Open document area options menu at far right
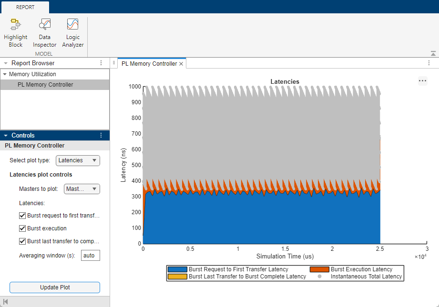This screenshot has width=439, height=307. pos(429,63)
